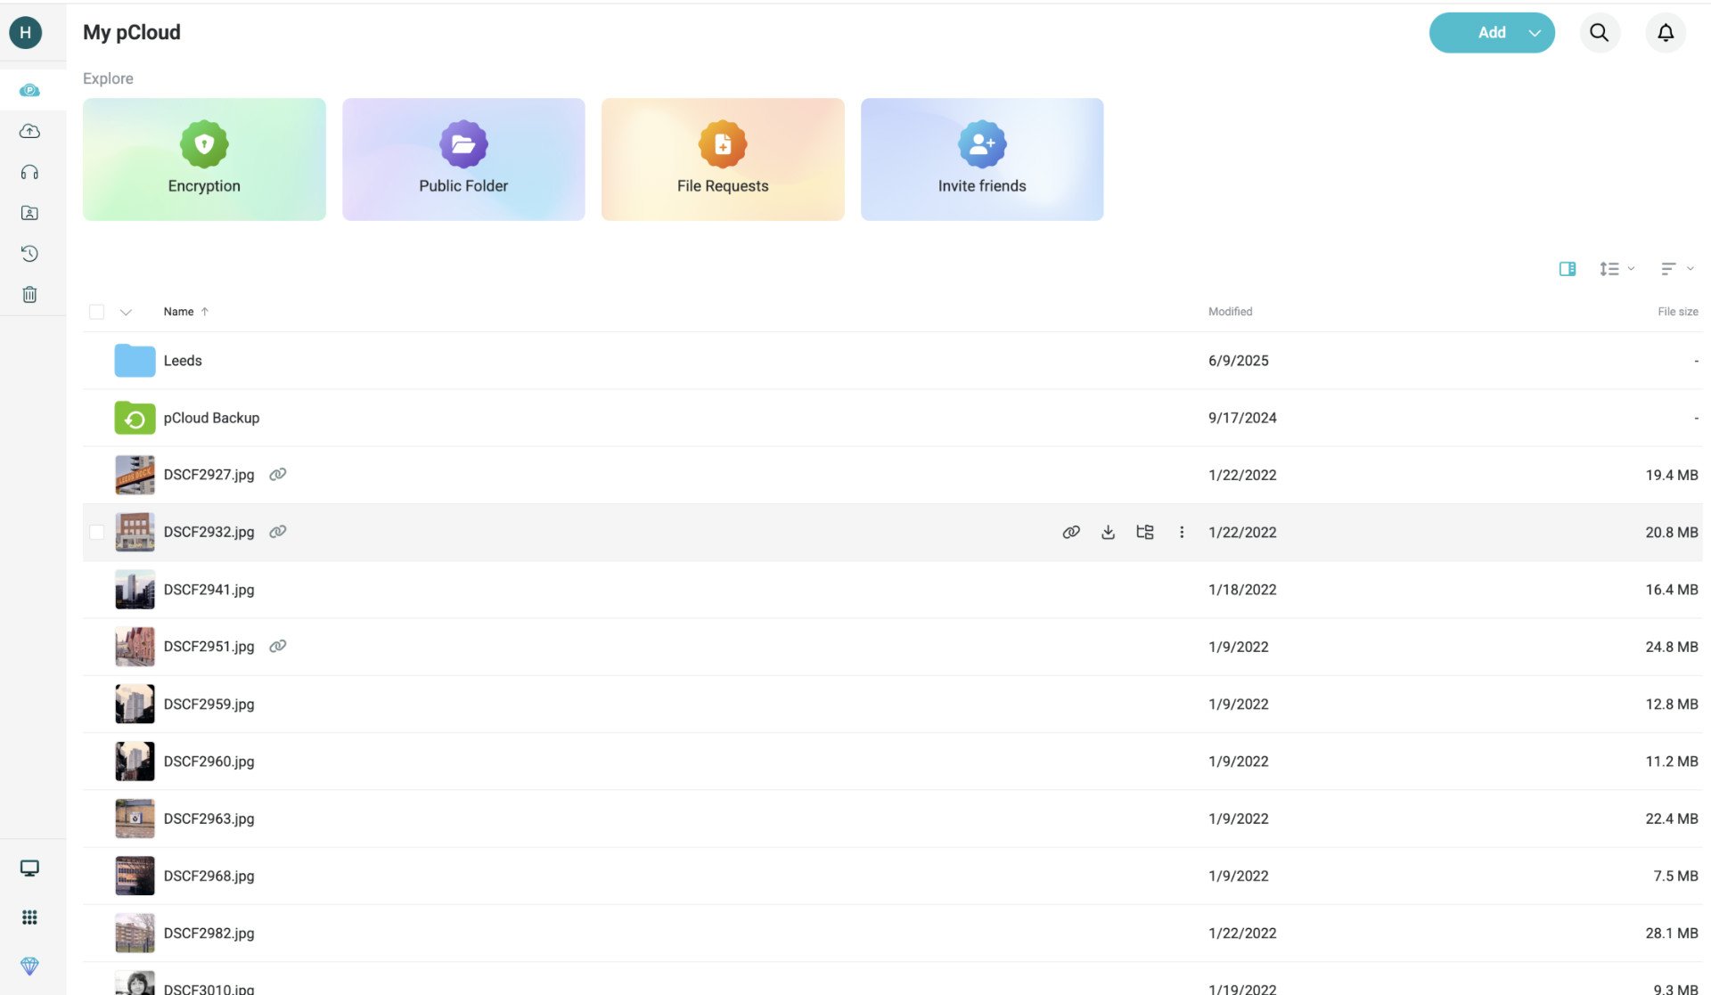Screen dimensions: 1711x995
Task: Click the shared link badge beside DSCF2951.jpg
Action: pos(278,646)
